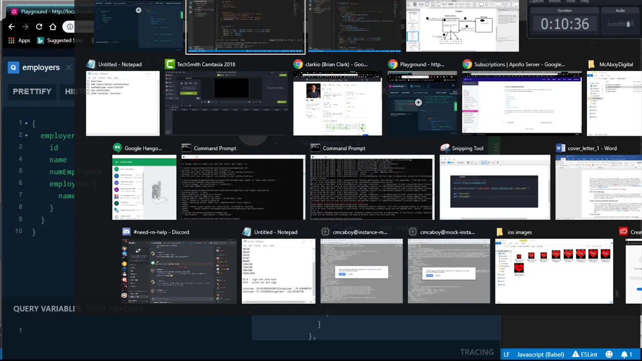Image resolution: width=642 pixels, height=361 pixels.
Task: Open the browser home page icon
Action: 53,27
